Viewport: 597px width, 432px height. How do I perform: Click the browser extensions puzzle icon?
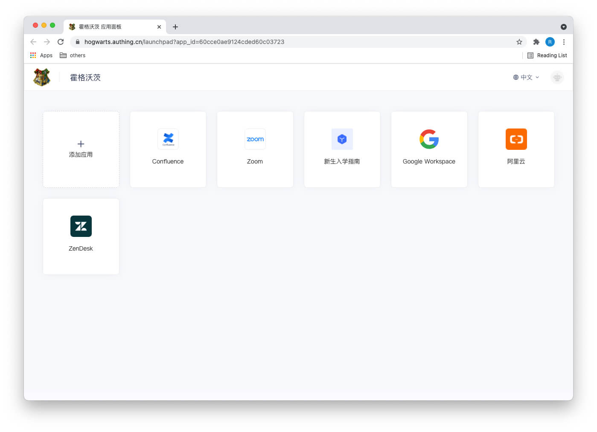click(x=536, y=42)
